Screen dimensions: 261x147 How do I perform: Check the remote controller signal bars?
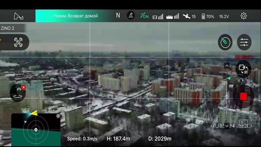173,16
